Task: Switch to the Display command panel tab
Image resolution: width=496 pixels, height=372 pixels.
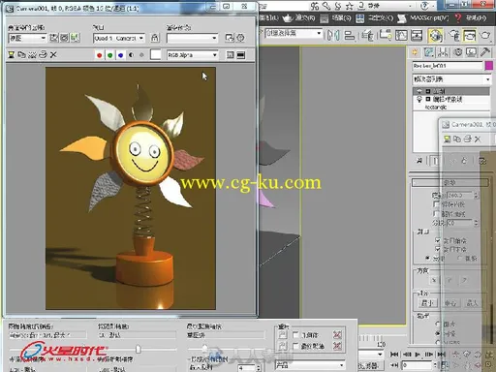Action: click(472, 52)
